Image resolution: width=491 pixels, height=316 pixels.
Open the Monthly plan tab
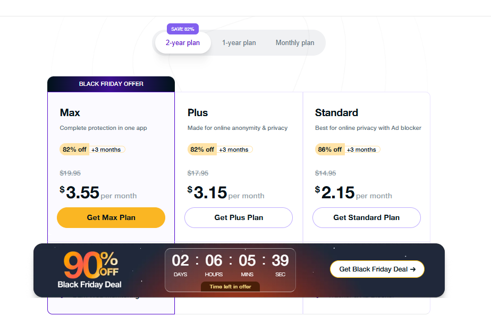[295, 42]
